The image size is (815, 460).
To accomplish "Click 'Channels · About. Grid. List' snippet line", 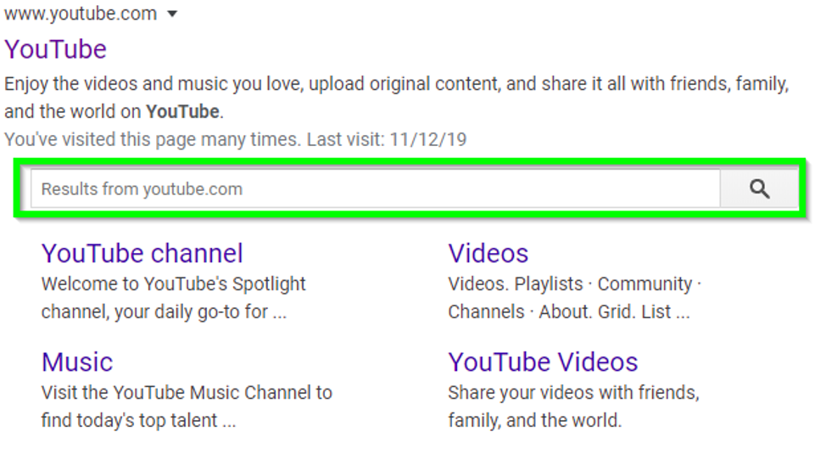I will click(x=568, y=311).
